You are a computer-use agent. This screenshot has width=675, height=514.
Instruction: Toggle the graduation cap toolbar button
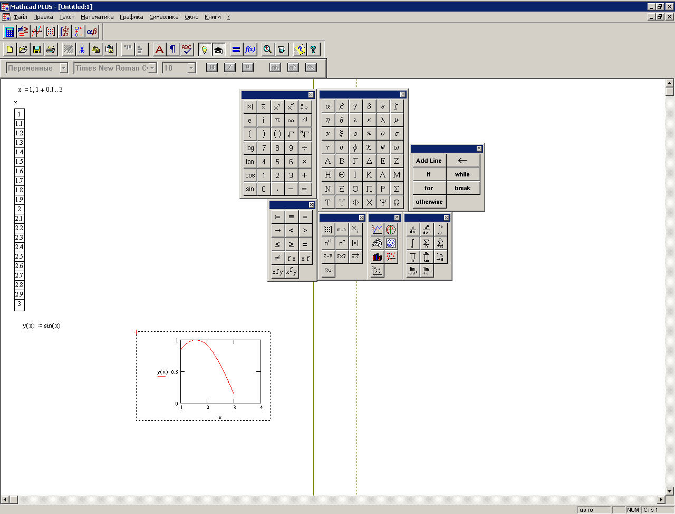[218, 50]
